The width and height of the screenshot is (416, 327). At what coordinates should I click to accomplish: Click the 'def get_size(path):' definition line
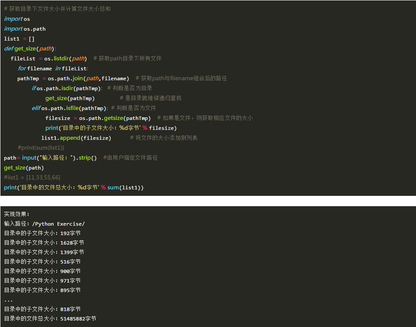(x=30, y=48)
